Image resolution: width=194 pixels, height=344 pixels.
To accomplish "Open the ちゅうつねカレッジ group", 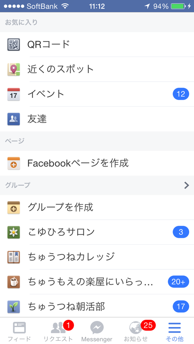I will 97,257.
